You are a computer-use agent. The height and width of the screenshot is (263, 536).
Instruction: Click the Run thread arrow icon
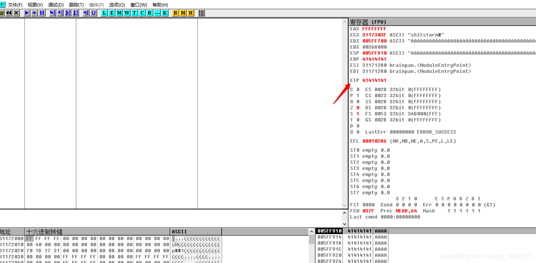35,13
